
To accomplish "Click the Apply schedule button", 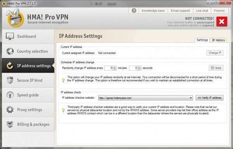I will tap(216, 68).
